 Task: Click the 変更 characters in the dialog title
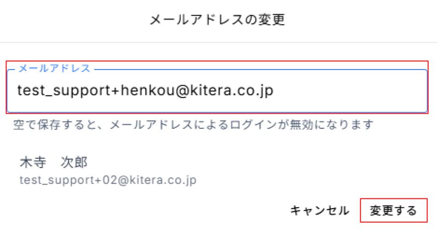272,19
